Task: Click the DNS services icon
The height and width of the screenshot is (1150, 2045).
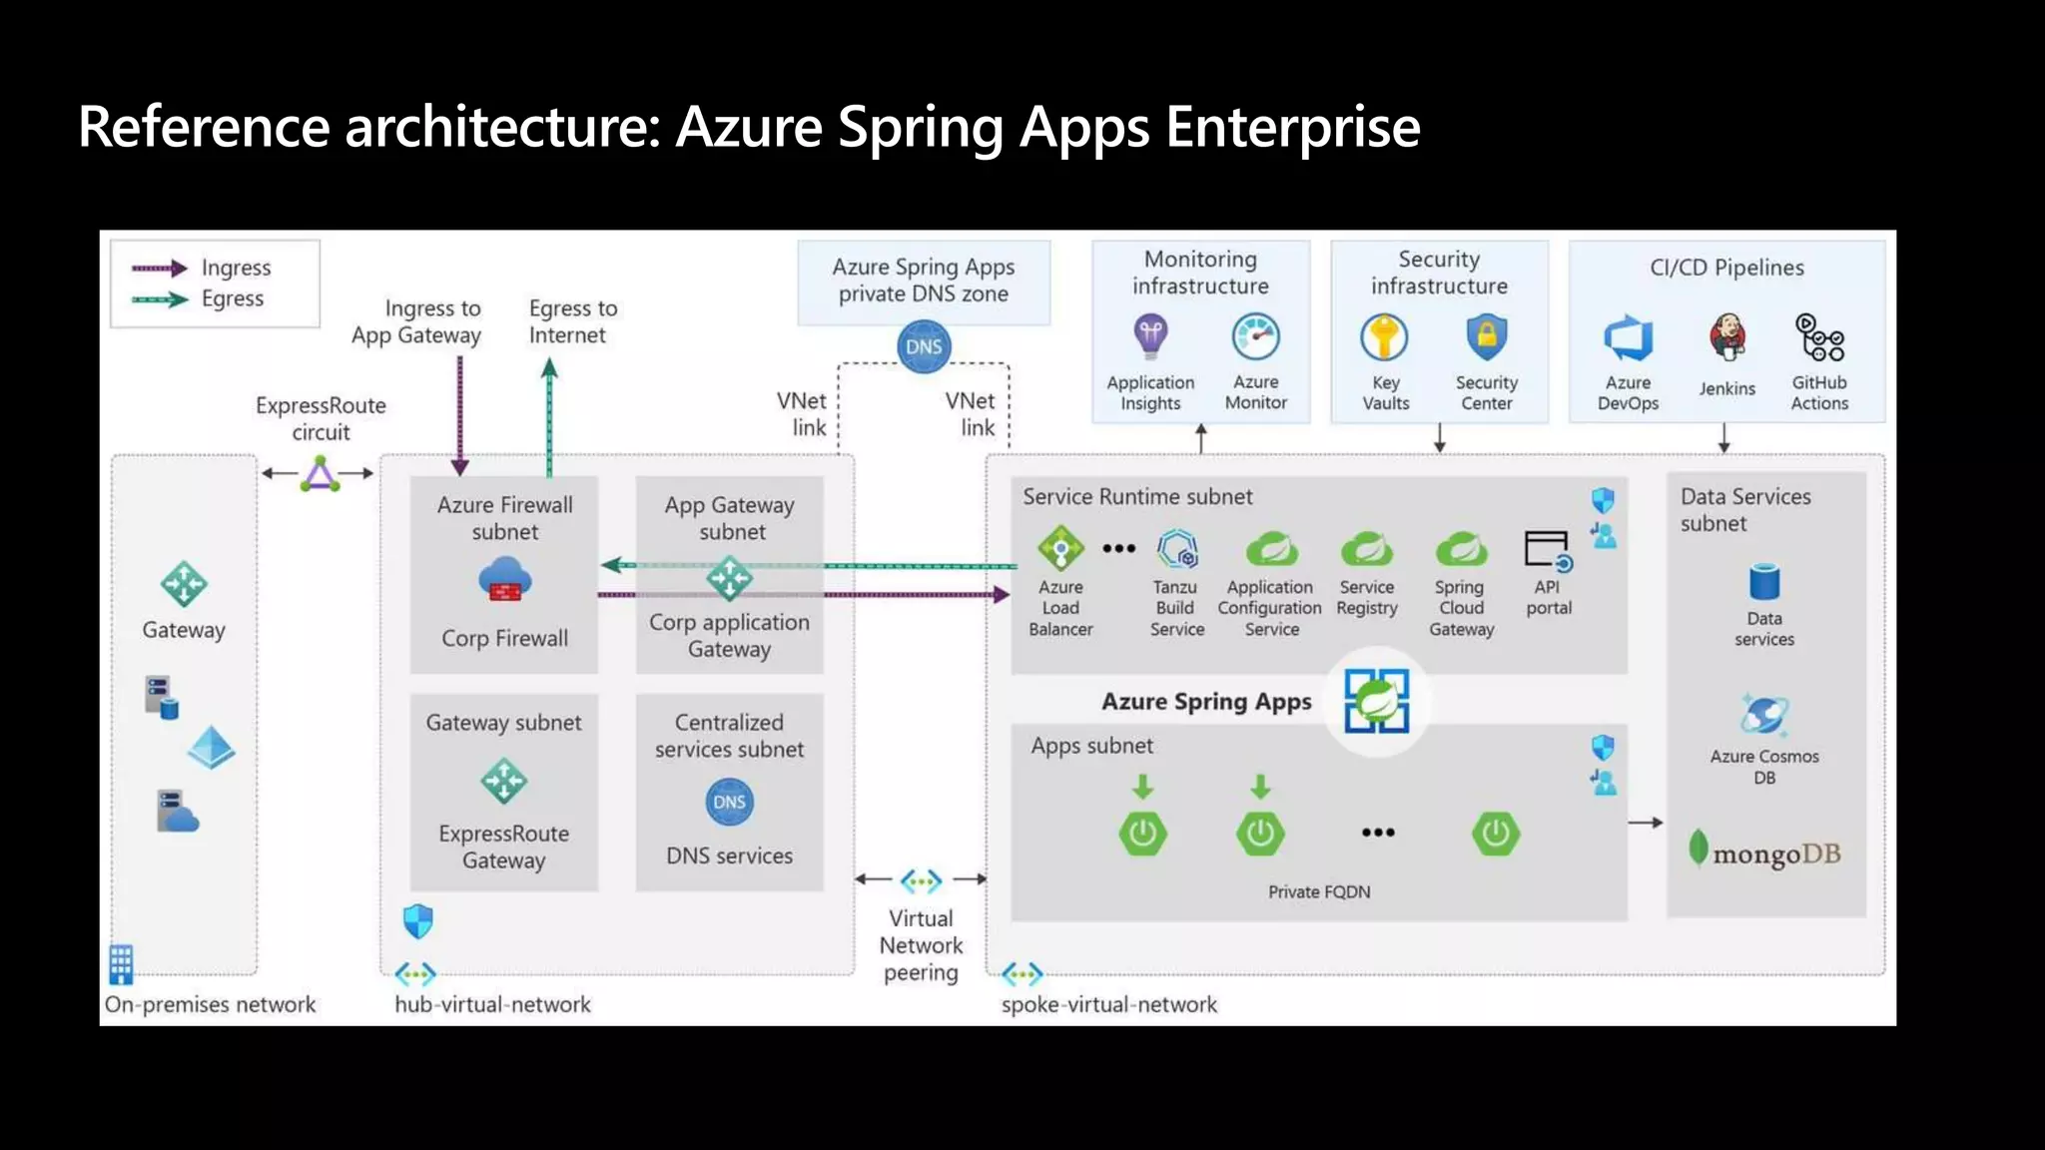Action: tap(729, 802)
